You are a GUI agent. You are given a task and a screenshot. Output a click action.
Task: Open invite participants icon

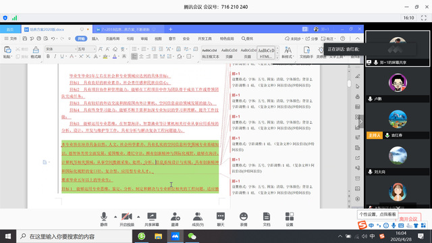tap(175, 219)
